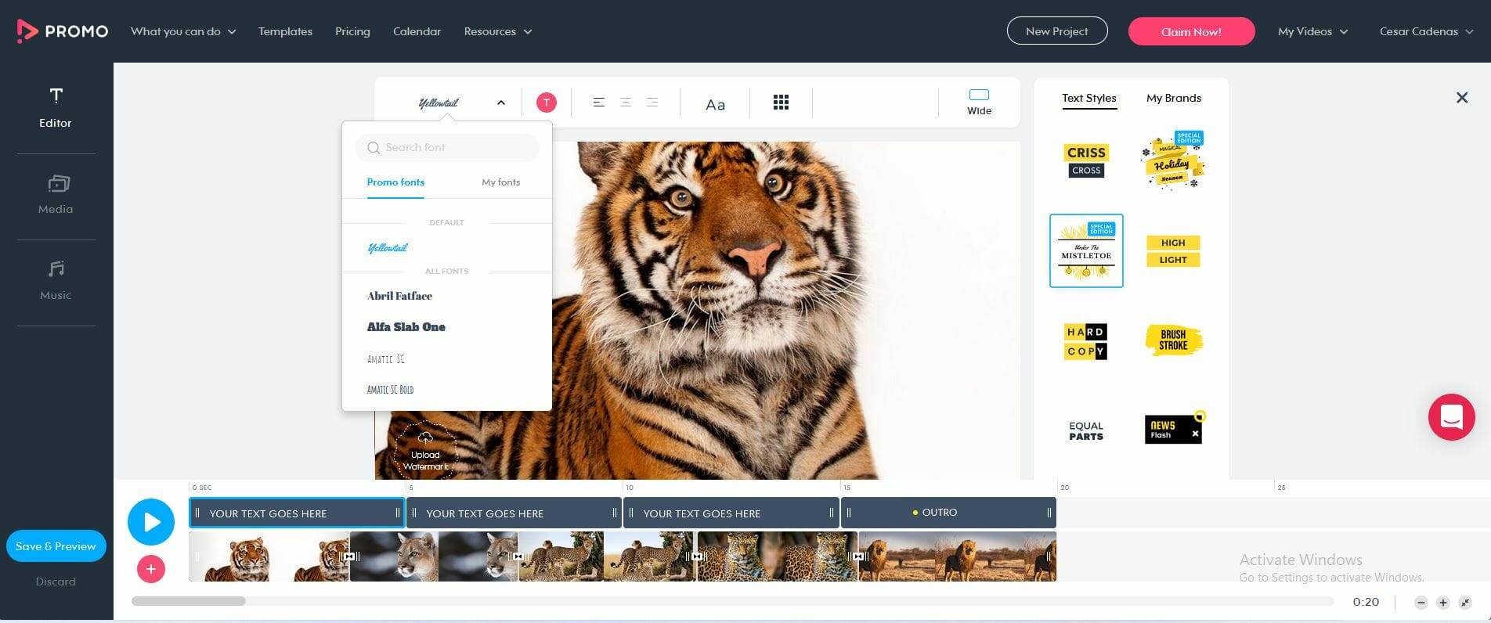Discard the project

point(56,582)
